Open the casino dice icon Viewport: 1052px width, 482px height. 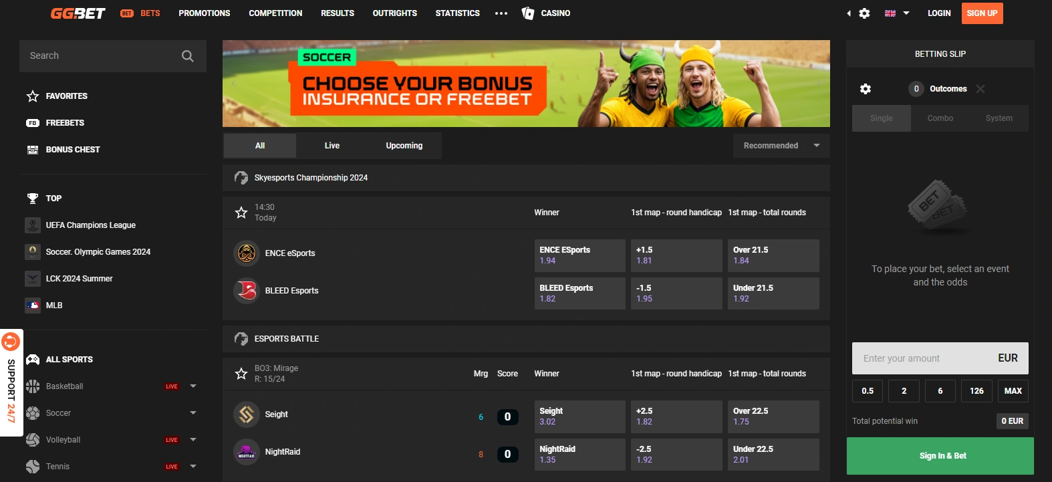click(528, 13)
